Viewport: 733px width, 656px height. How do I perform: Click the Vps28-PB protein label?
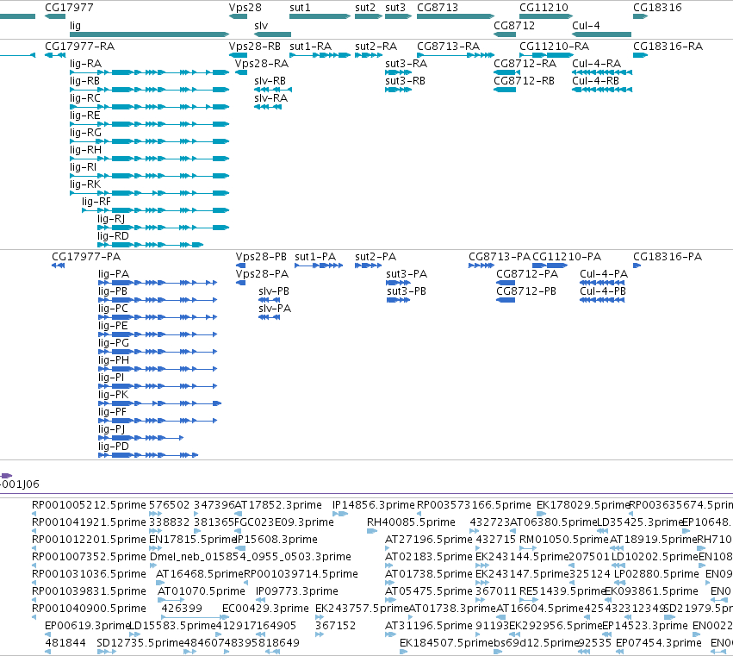pyautogui.click(x=261, y=257)
